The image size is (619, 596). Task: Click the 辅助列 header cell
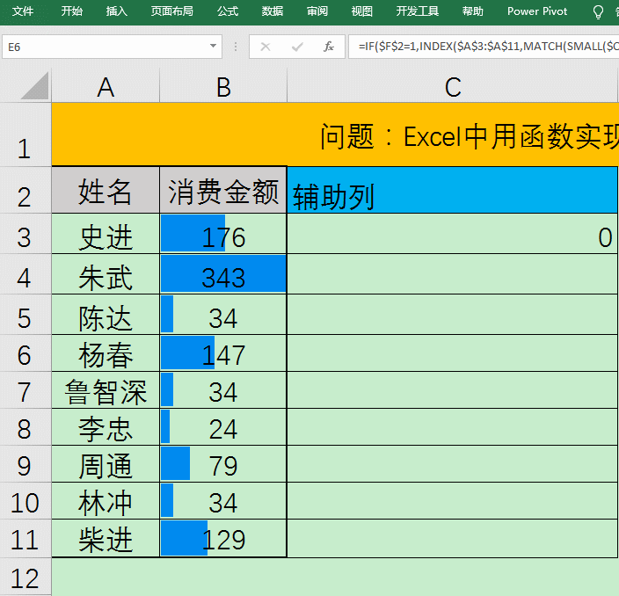coord(453,190)
